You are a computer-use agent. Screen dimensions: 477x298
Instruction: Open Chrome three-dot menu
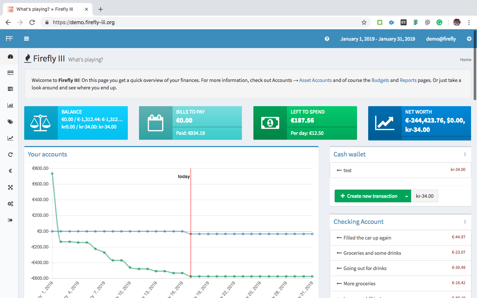tap(469, 22)
